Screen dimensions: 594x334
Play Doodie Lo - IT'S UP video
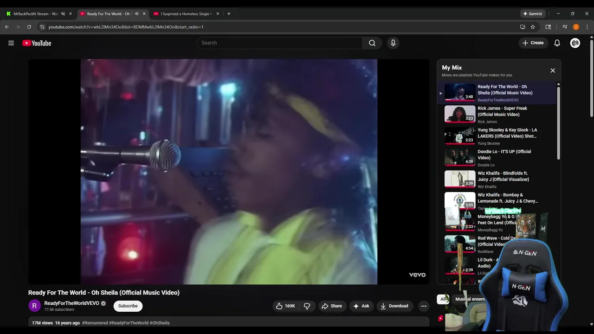click(497, 158)
